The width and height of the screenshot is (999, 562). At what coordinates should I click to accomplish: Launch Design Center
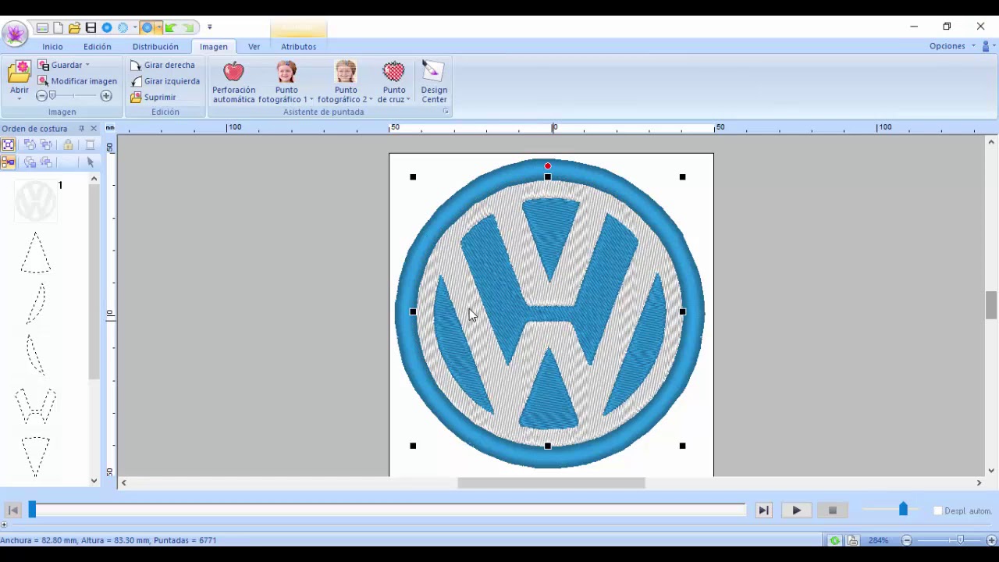(434, 83)
